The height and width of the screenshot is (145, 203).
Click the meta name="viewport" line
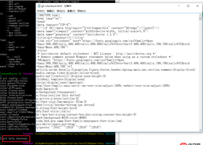tap(92, 31)
